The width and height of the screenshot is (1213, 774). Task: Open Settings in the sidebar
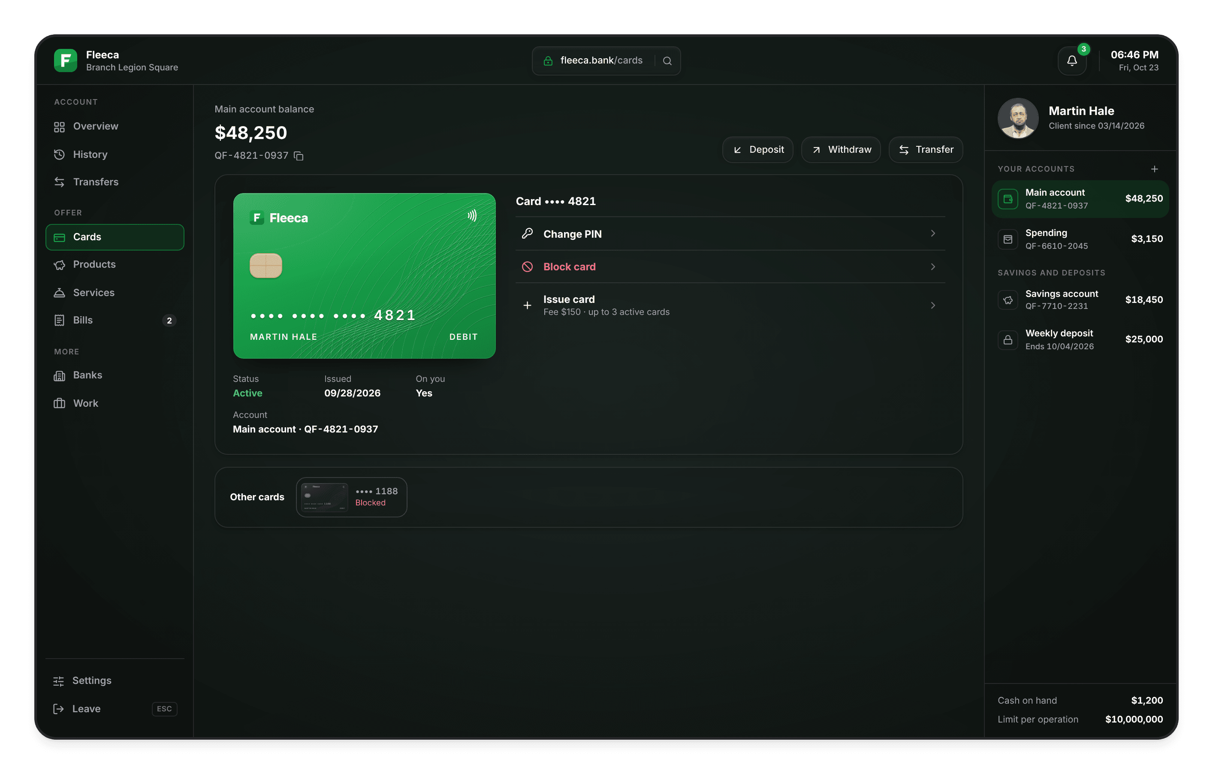pos(115,680)
